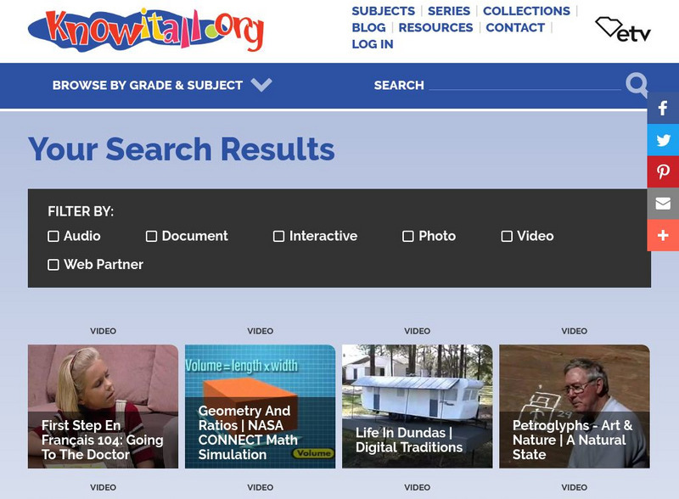Open Geometry And Ratios video thumbnail
679x499 pixels.
[261, 406]
